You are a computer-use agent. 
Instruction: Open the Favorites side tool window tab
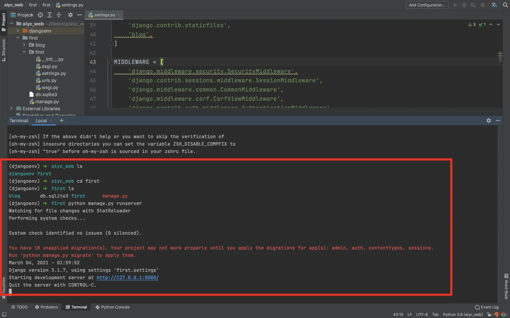[x=3, y=288]
